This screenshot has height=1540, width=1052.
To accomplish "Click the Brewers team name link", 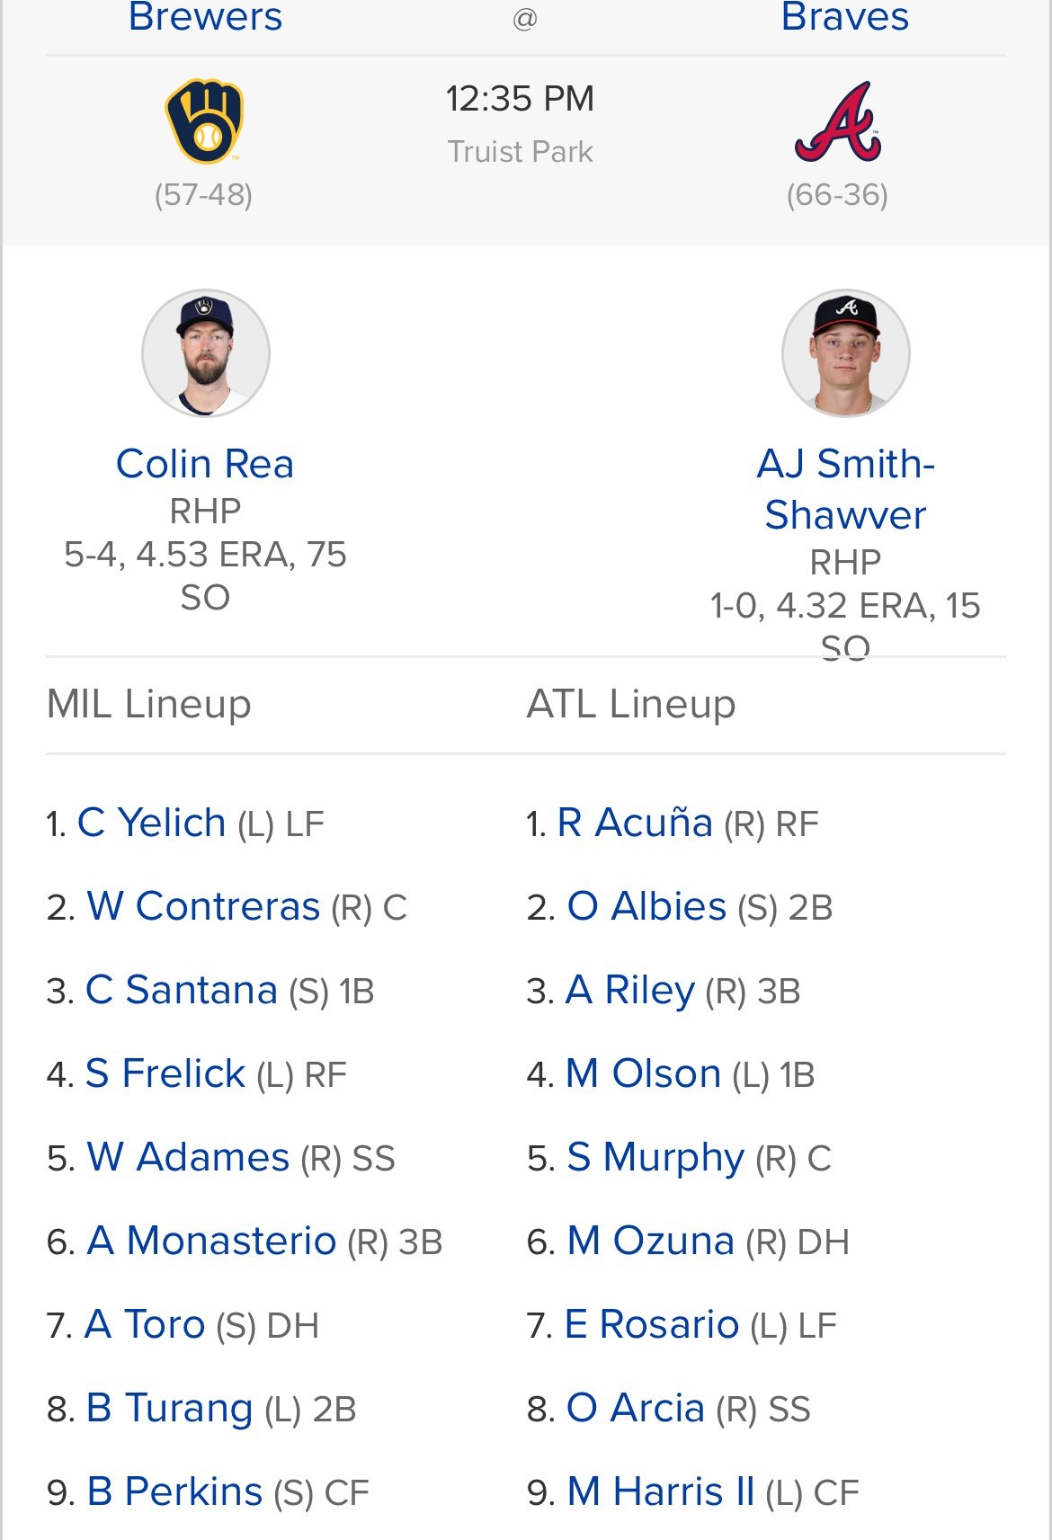I will coord(205,16).
